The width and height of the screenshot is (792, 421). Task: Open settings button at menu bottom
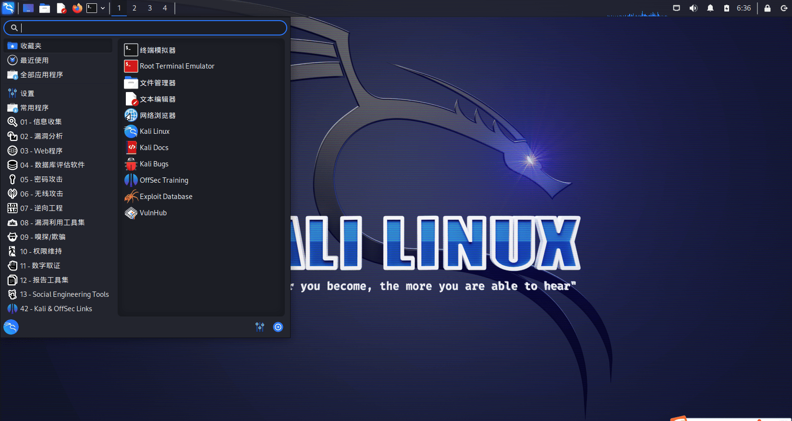coord(260,327)
